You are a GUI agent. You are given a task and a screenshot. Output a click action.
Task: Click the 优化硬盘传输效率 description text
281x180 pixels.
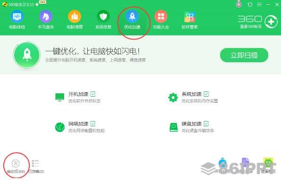pos(198,131)
